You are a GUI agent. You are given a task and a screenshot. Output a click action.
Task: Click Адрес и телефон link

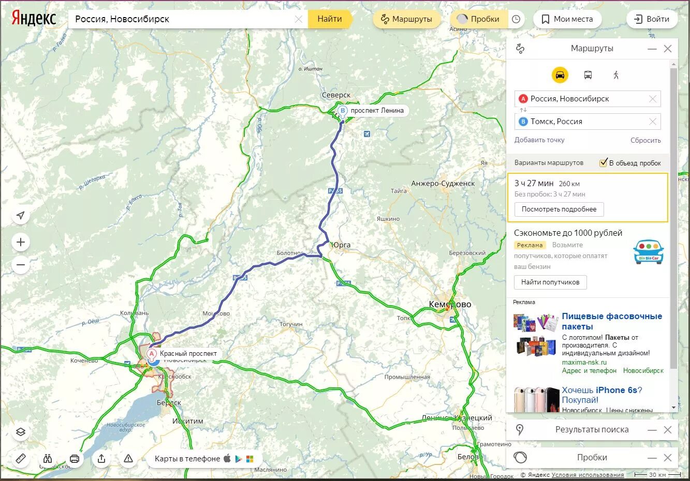[x=589, y=371]
